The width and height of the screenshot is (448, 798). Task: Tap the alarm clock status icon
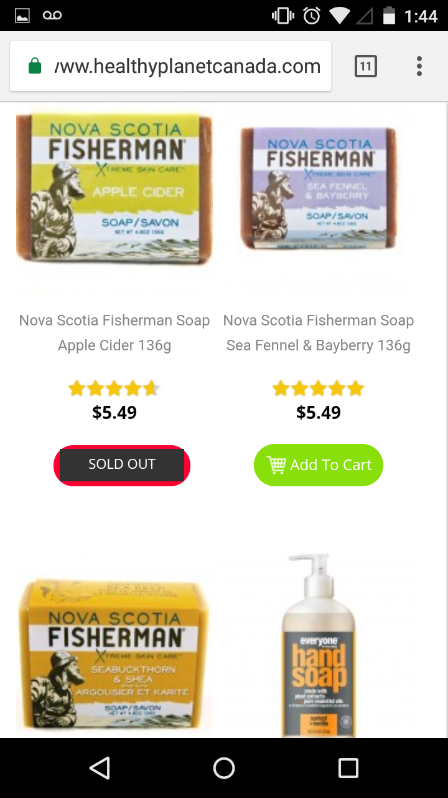311,16
